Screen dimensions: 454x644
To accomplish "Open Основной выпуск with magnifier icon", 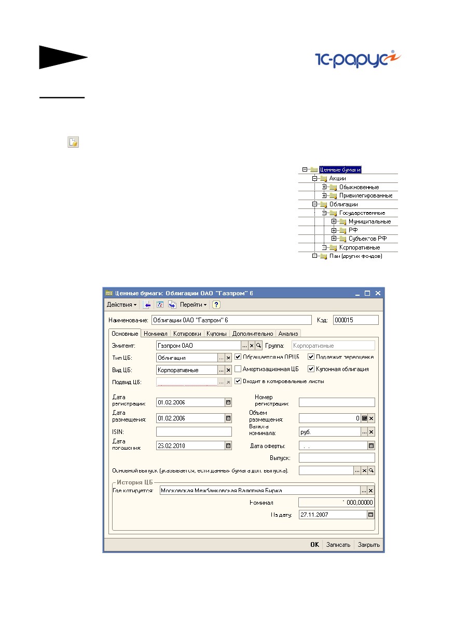I will [x=371, y=470].
